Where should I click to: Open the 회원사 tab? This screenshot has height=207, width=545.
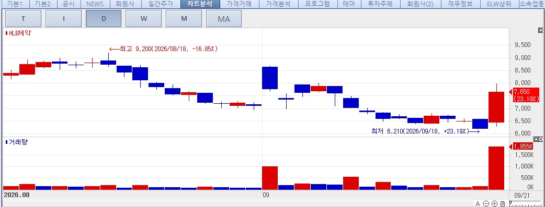pyautogui.click(x=125, y=4)
